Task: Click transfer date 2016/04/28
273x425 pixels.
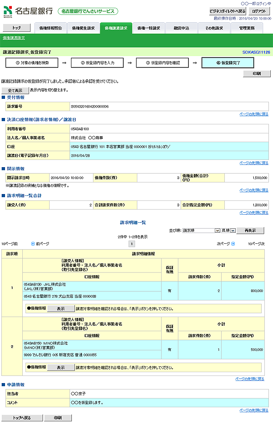Action: pyautogui.click(x=80, y=156)
